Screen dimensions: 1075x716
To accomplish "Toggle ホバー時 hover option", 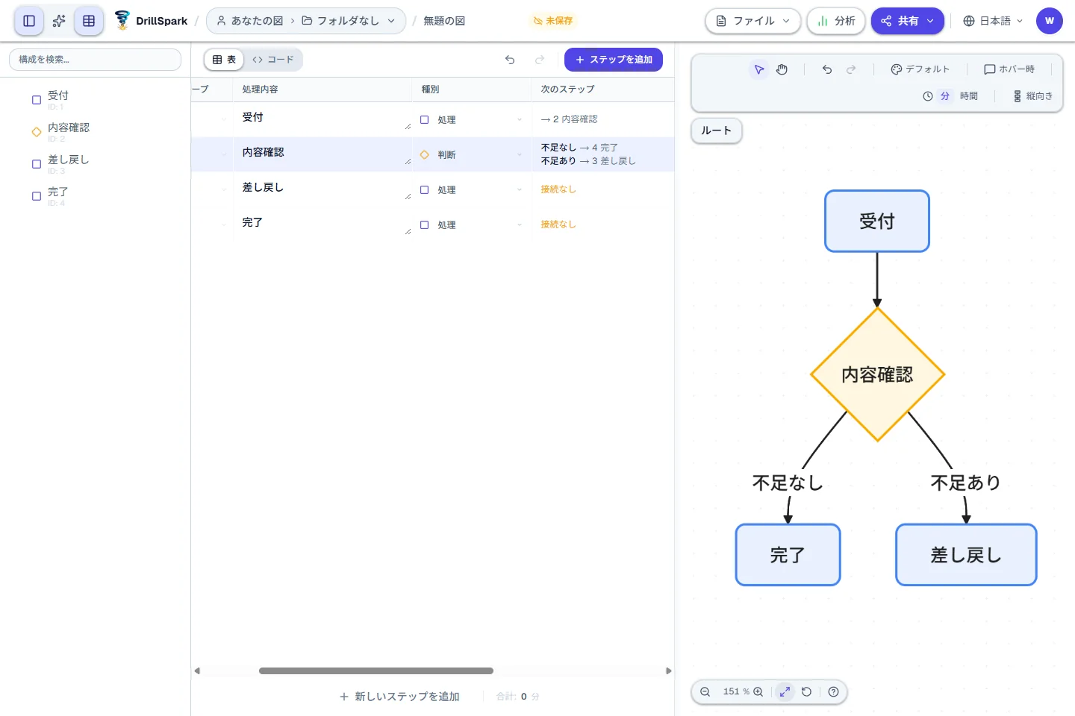I will [x=1009, y=69].
